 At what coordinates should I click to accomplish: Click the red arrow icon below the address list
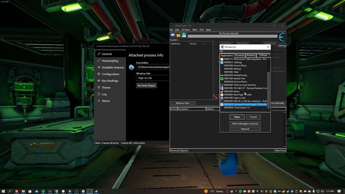point(216,97)
